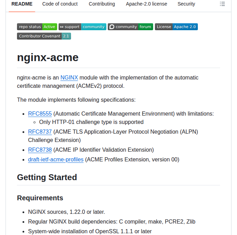Viewport: 237px width, 235px height.
Task: Click 'The module implements following specifications:' text
Action: pos(76,100)
